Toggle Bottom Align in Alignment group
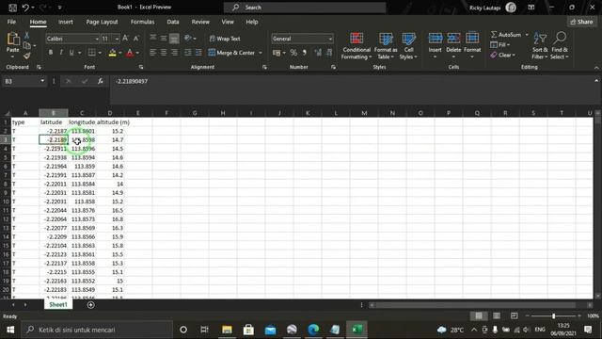The image size is (602, 339). tap(174, 38)
